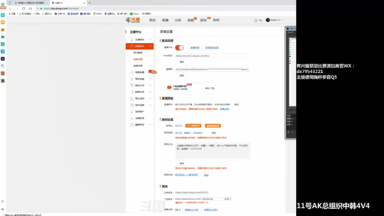The height and width of the screenshot is (216, 384).
Task: Reload the page with refresh icon
Action: pyautogui.click(x=24, y=9)
